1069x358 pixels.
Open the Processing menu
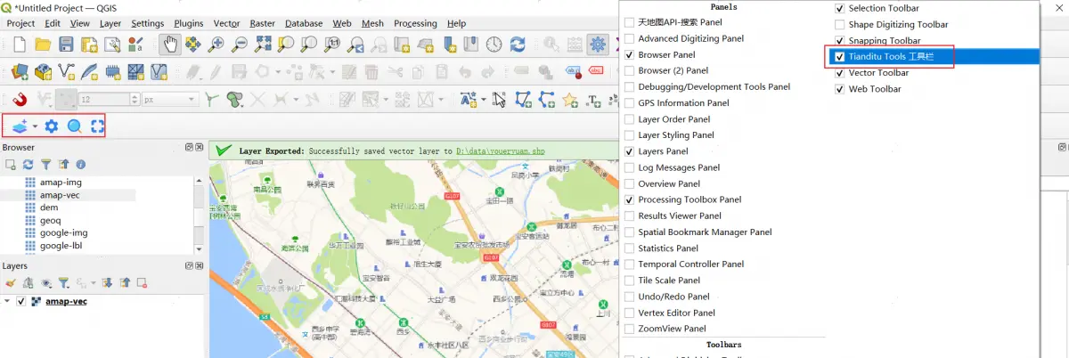(415, 23)
